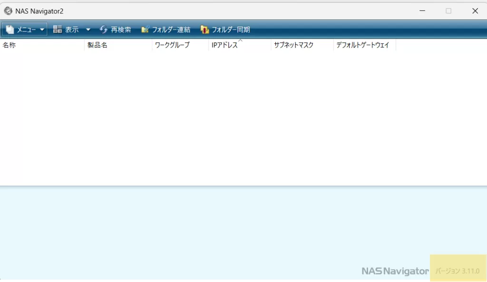Click the 再検索 rescan icon
The image size is (487, 282).
point(104,29)
